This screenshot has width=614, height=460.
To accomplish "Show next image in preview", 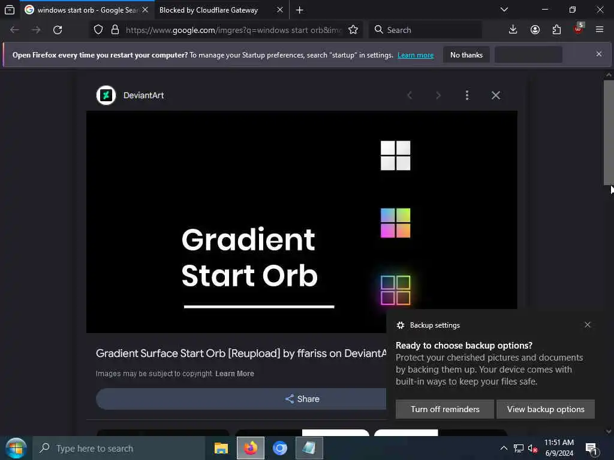I will click(x=438, y=95).
